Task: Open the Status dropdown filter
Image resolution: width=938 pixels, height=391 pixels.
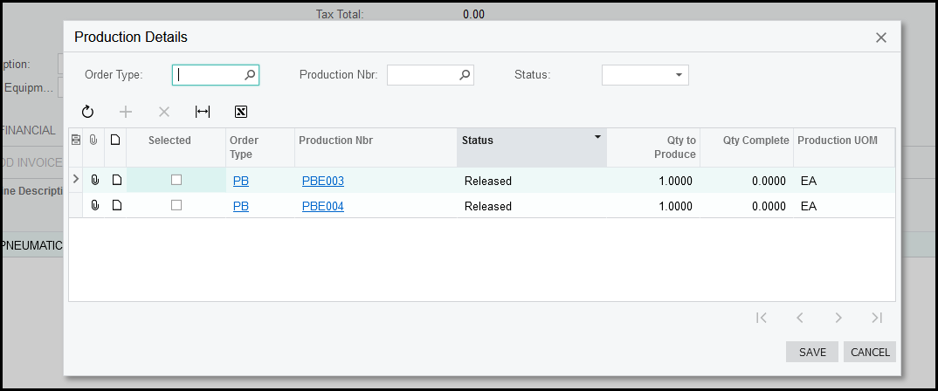Action: (679, 75)
